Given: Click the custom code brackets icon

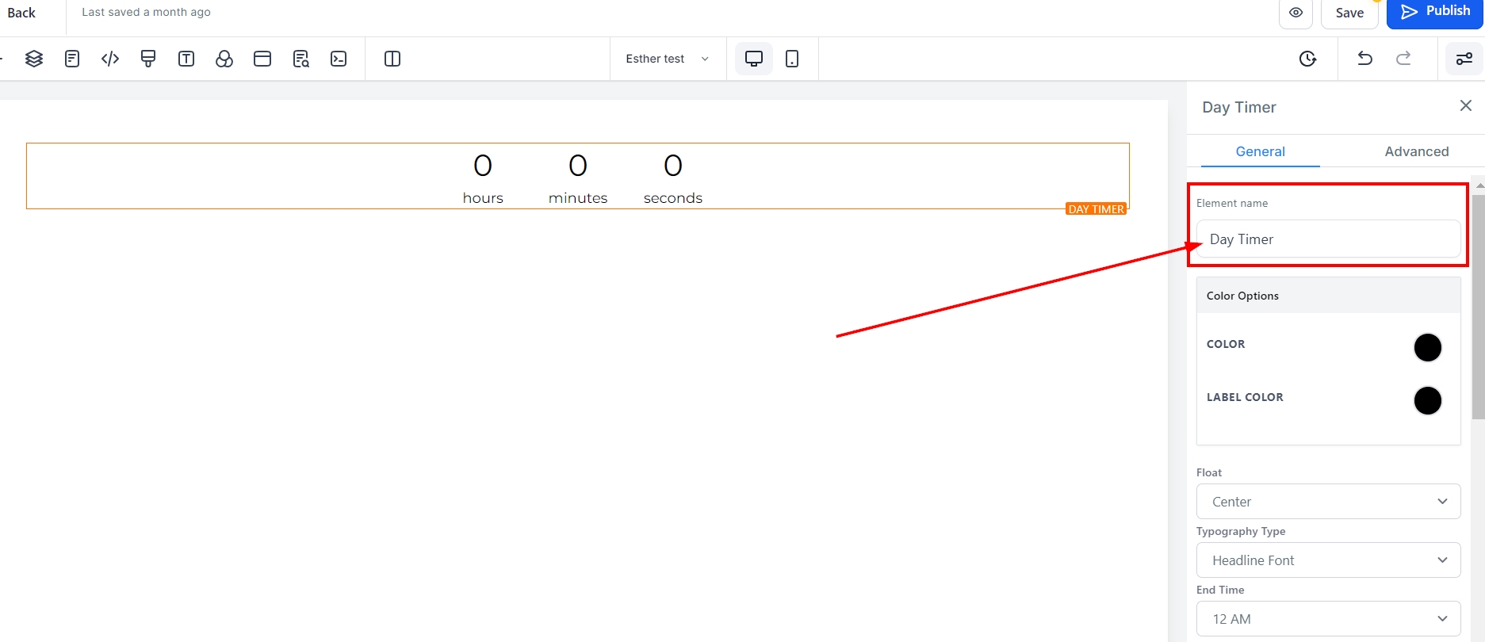Looking at the screenshot, I should click(110, 59).
